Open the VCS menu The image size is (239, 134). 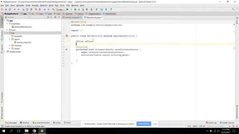(68, 6)
